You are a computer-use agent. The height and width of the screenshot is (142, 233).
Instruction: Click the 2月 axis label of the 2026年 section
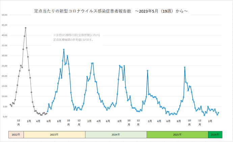[210, 121]
